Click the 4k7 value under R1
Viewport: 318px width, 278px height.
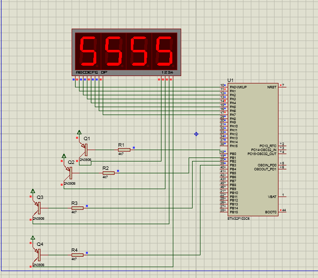point(121,154)
